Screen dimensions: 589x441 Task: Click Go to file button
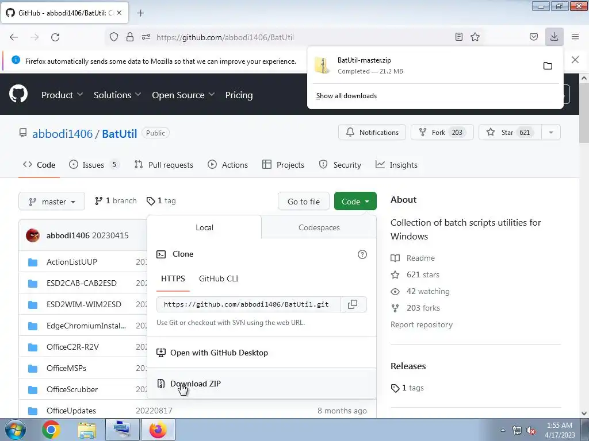304,202
